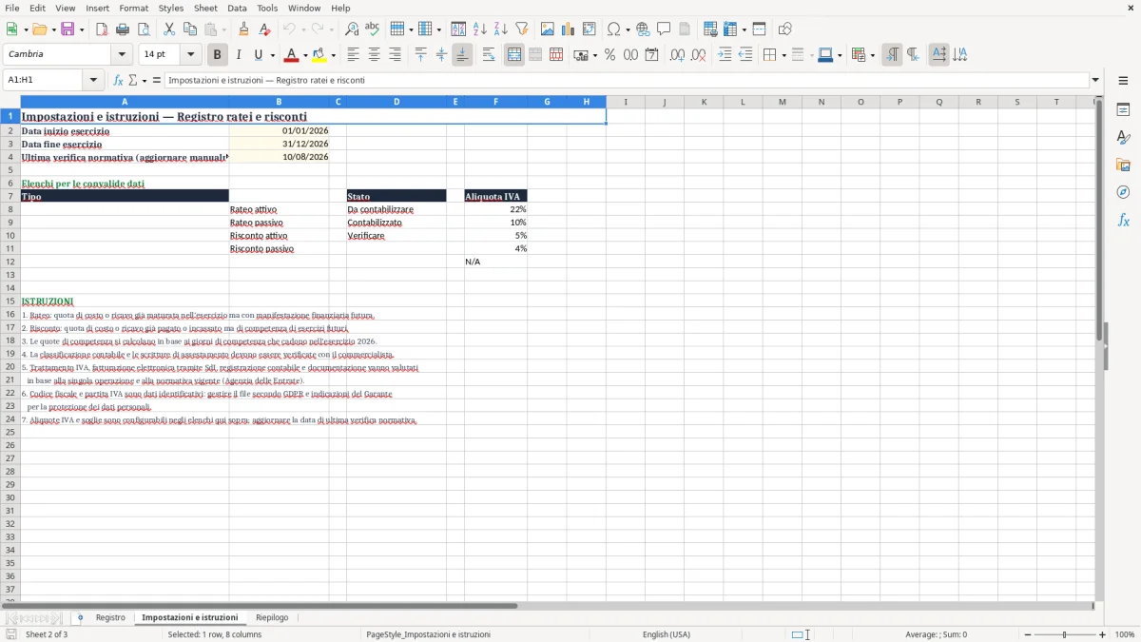Click the column D header
Viewport: 1141px width, 642px height.
pos(396,102)
